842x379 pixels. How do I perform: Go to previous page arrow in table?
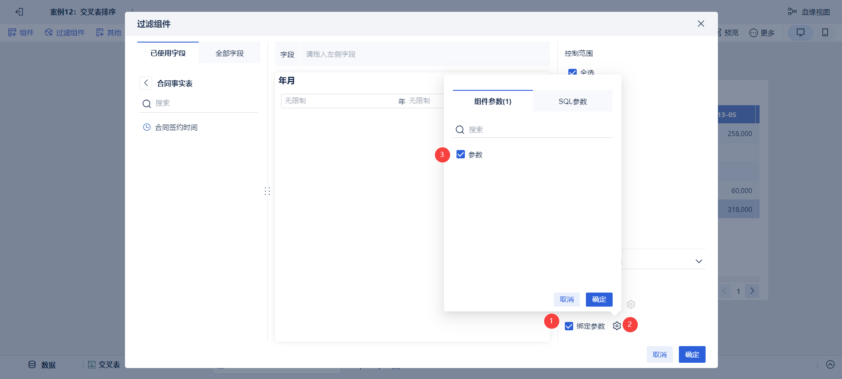tap(724, 291)
